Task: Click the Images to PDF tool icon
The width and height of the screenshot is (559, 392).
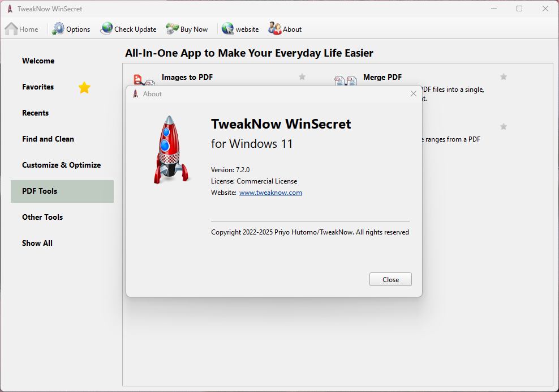Action: point(144,80)
